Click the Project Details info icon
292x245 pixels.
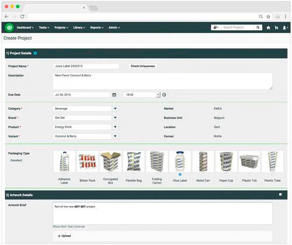pos(35,53)
